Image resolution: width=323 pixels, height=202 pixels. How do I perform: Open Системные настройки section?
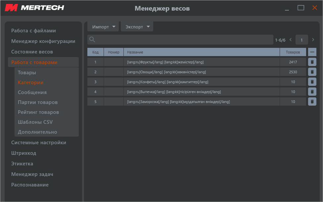pyautogui.click(x=39, y=142)
